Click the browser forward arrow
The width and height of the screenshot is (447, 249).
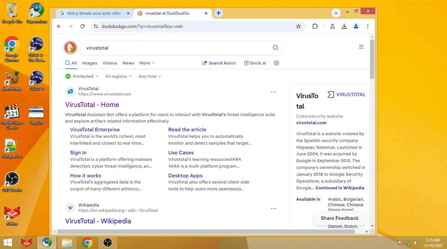point(71,26)
